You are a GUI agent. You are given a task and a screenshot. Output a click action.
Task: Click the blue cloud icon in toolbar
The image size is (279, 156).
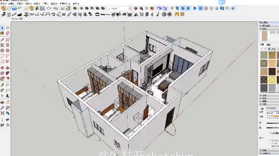click(159, 8)
